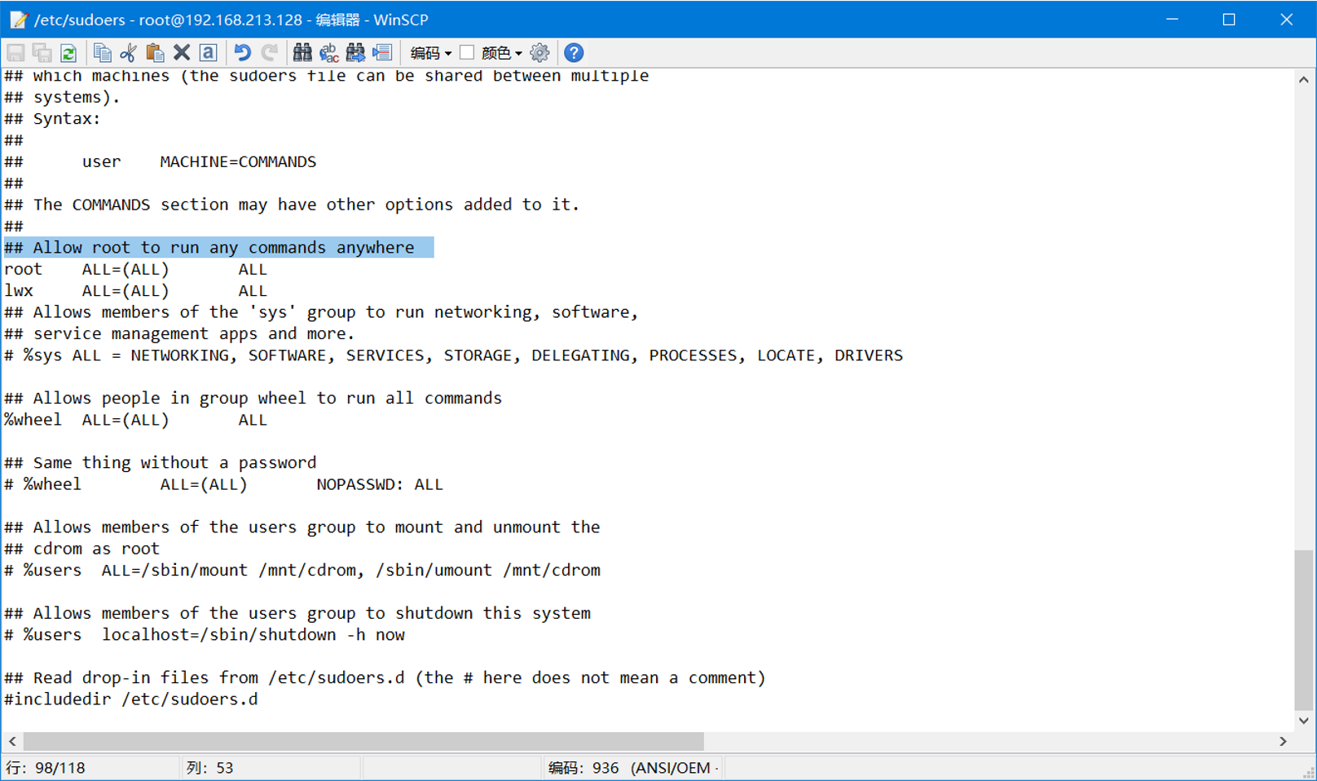Click the Copy icon in toolbar
This screenshot has height=781, width=1317.
tap(102, 53)
